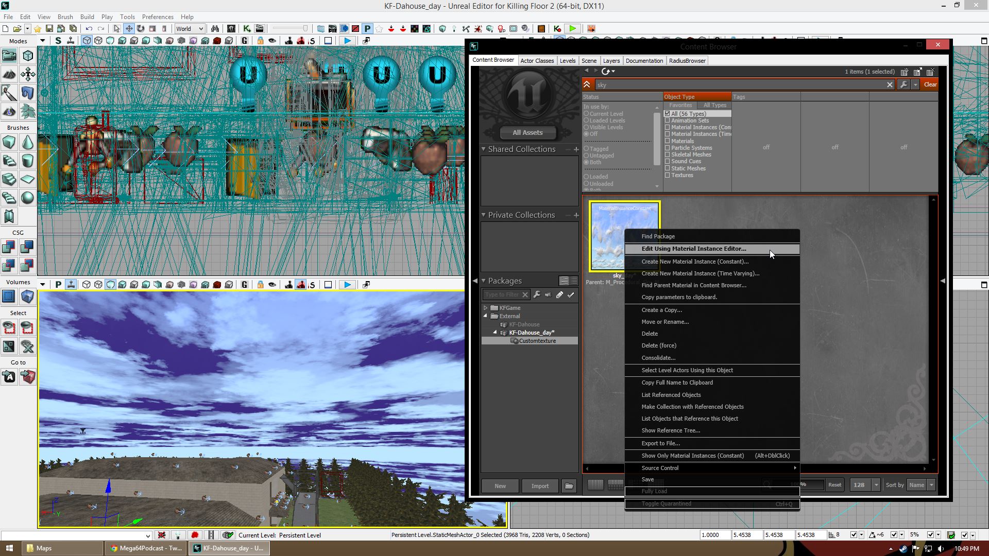Screen dimensions: 989x556
Task: Enable the Textures object type checkbox
Action: (x=668, y=176)
